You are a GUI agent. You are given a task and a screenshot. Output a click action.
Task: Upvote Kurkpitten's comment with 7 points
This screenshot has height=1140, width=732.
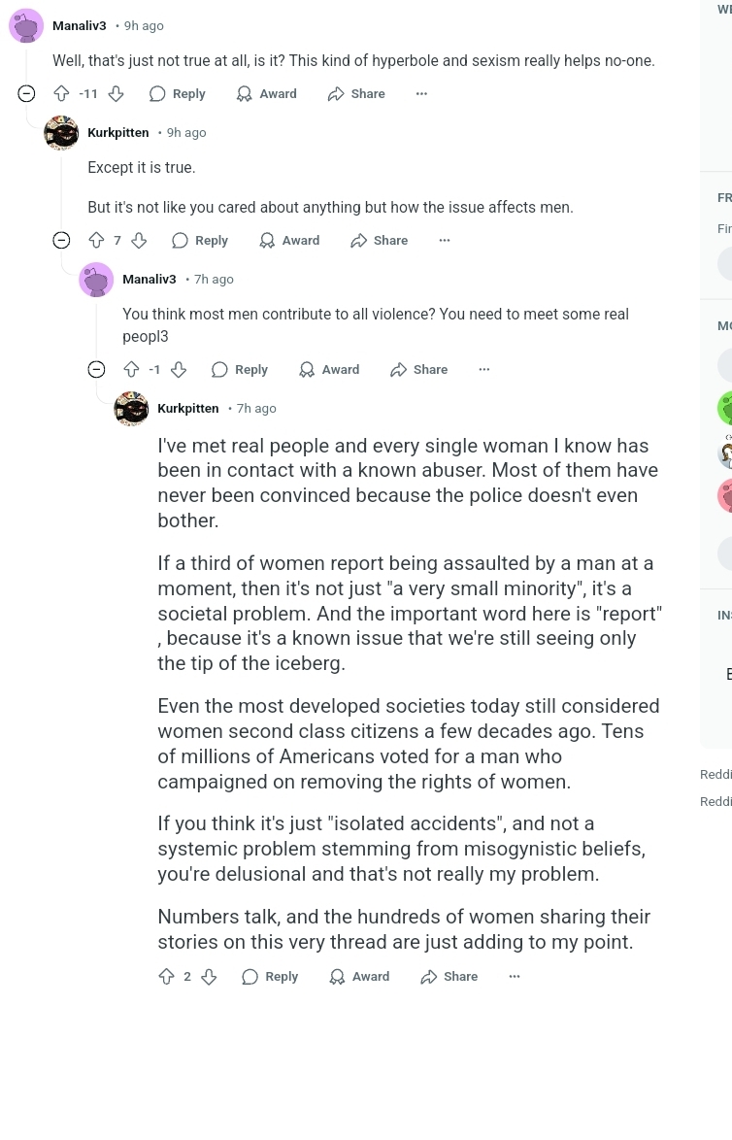(96, 241)
